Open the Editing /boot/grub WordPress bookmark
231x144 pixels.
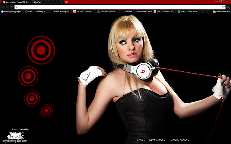[12, 12]
